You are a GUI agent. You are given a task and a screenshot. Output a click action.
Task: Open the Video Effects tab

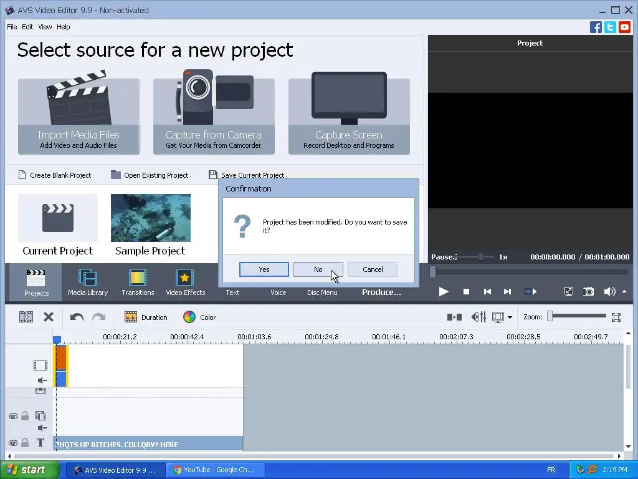tap(186, 283)
